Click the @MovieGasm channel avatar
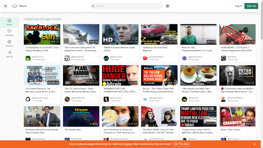This screenshot has height=148, width=263. [106, 58]
